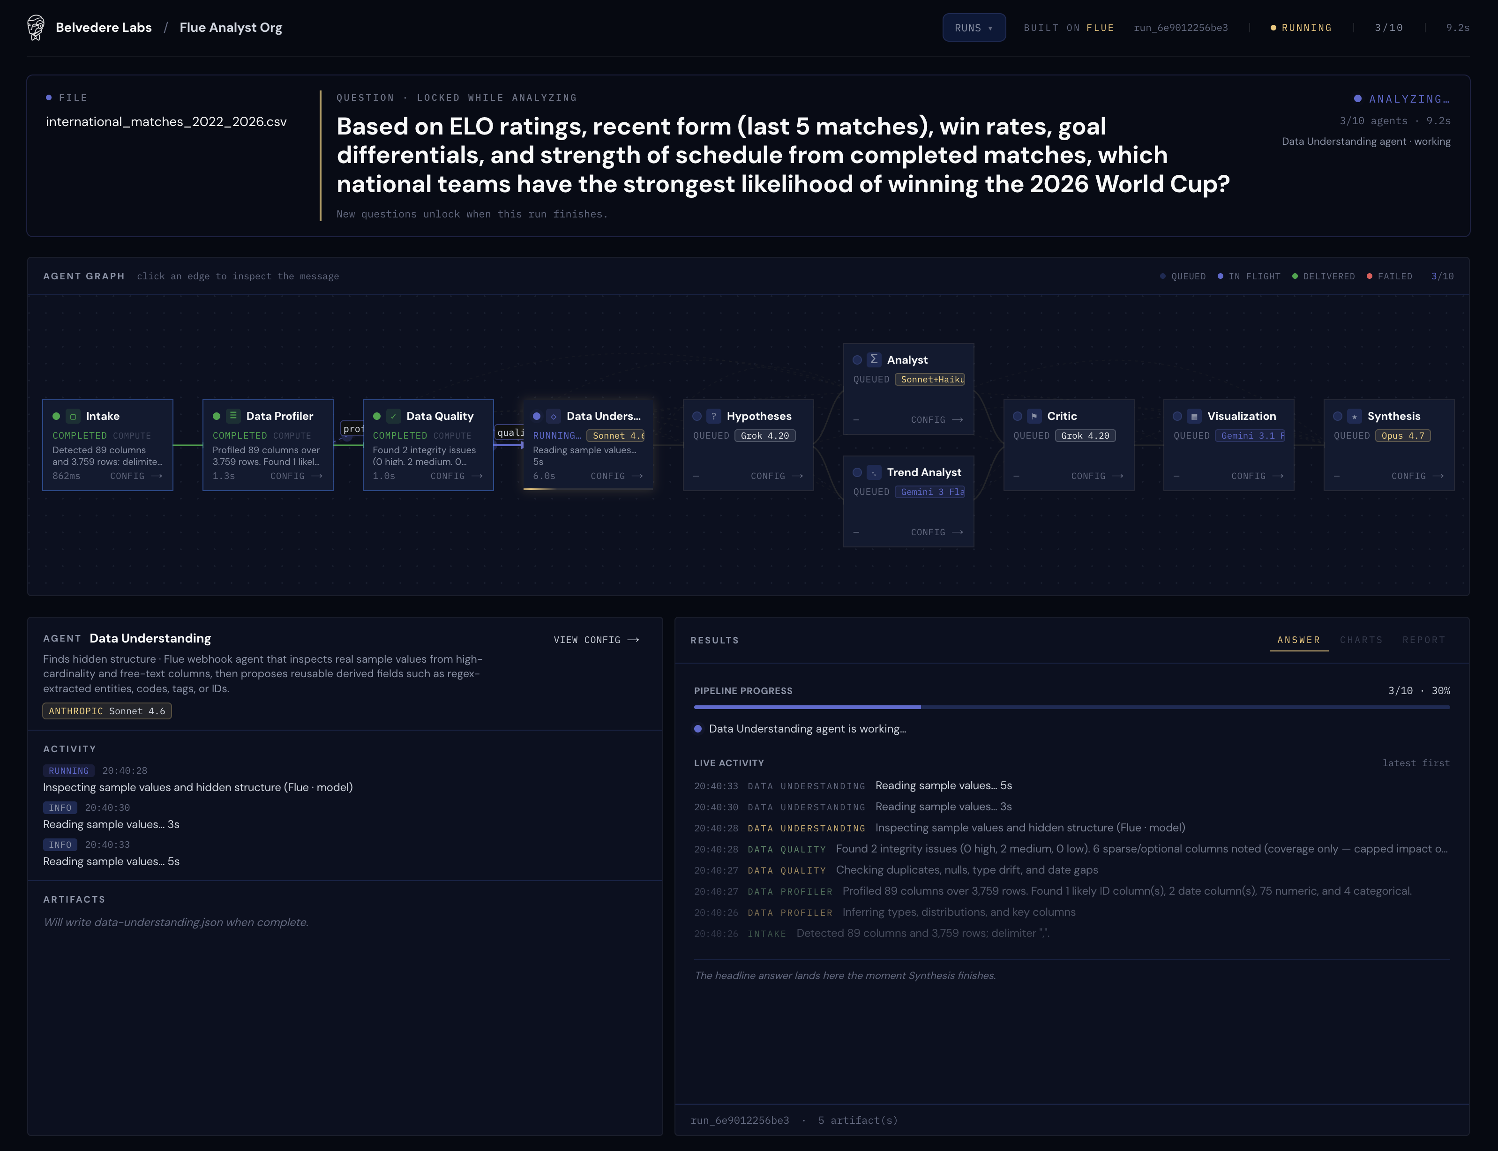Inspect the 'quali' edge label message
The image size is (1498, 1151).
pyautogui.click(x=510, y=432)
